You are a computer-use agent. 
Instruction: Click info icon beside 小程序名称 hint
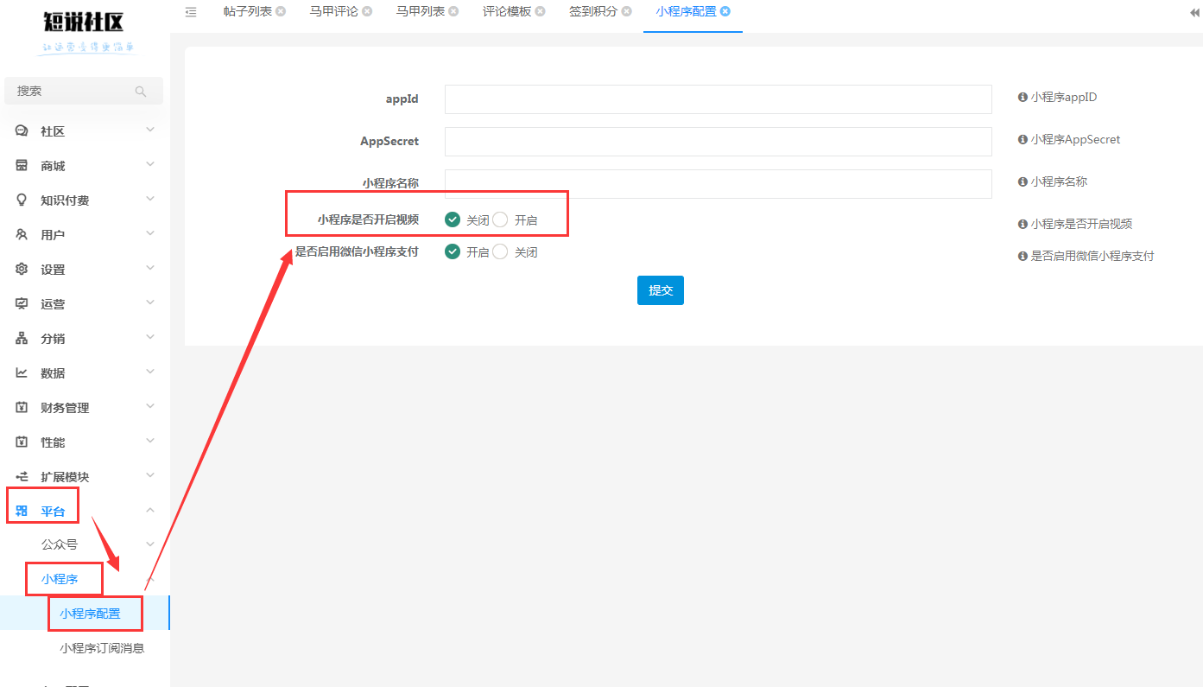1023,182
